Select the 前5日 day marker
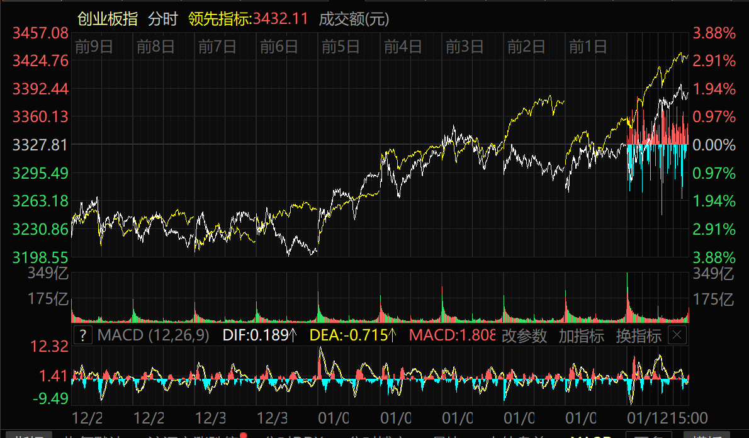This screenshot has width=749, height=438. pos(341,46)
